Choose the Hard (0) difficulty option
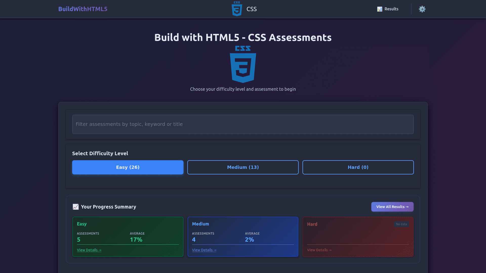Viewport: 486px width, 273px height. click(358, 167)
